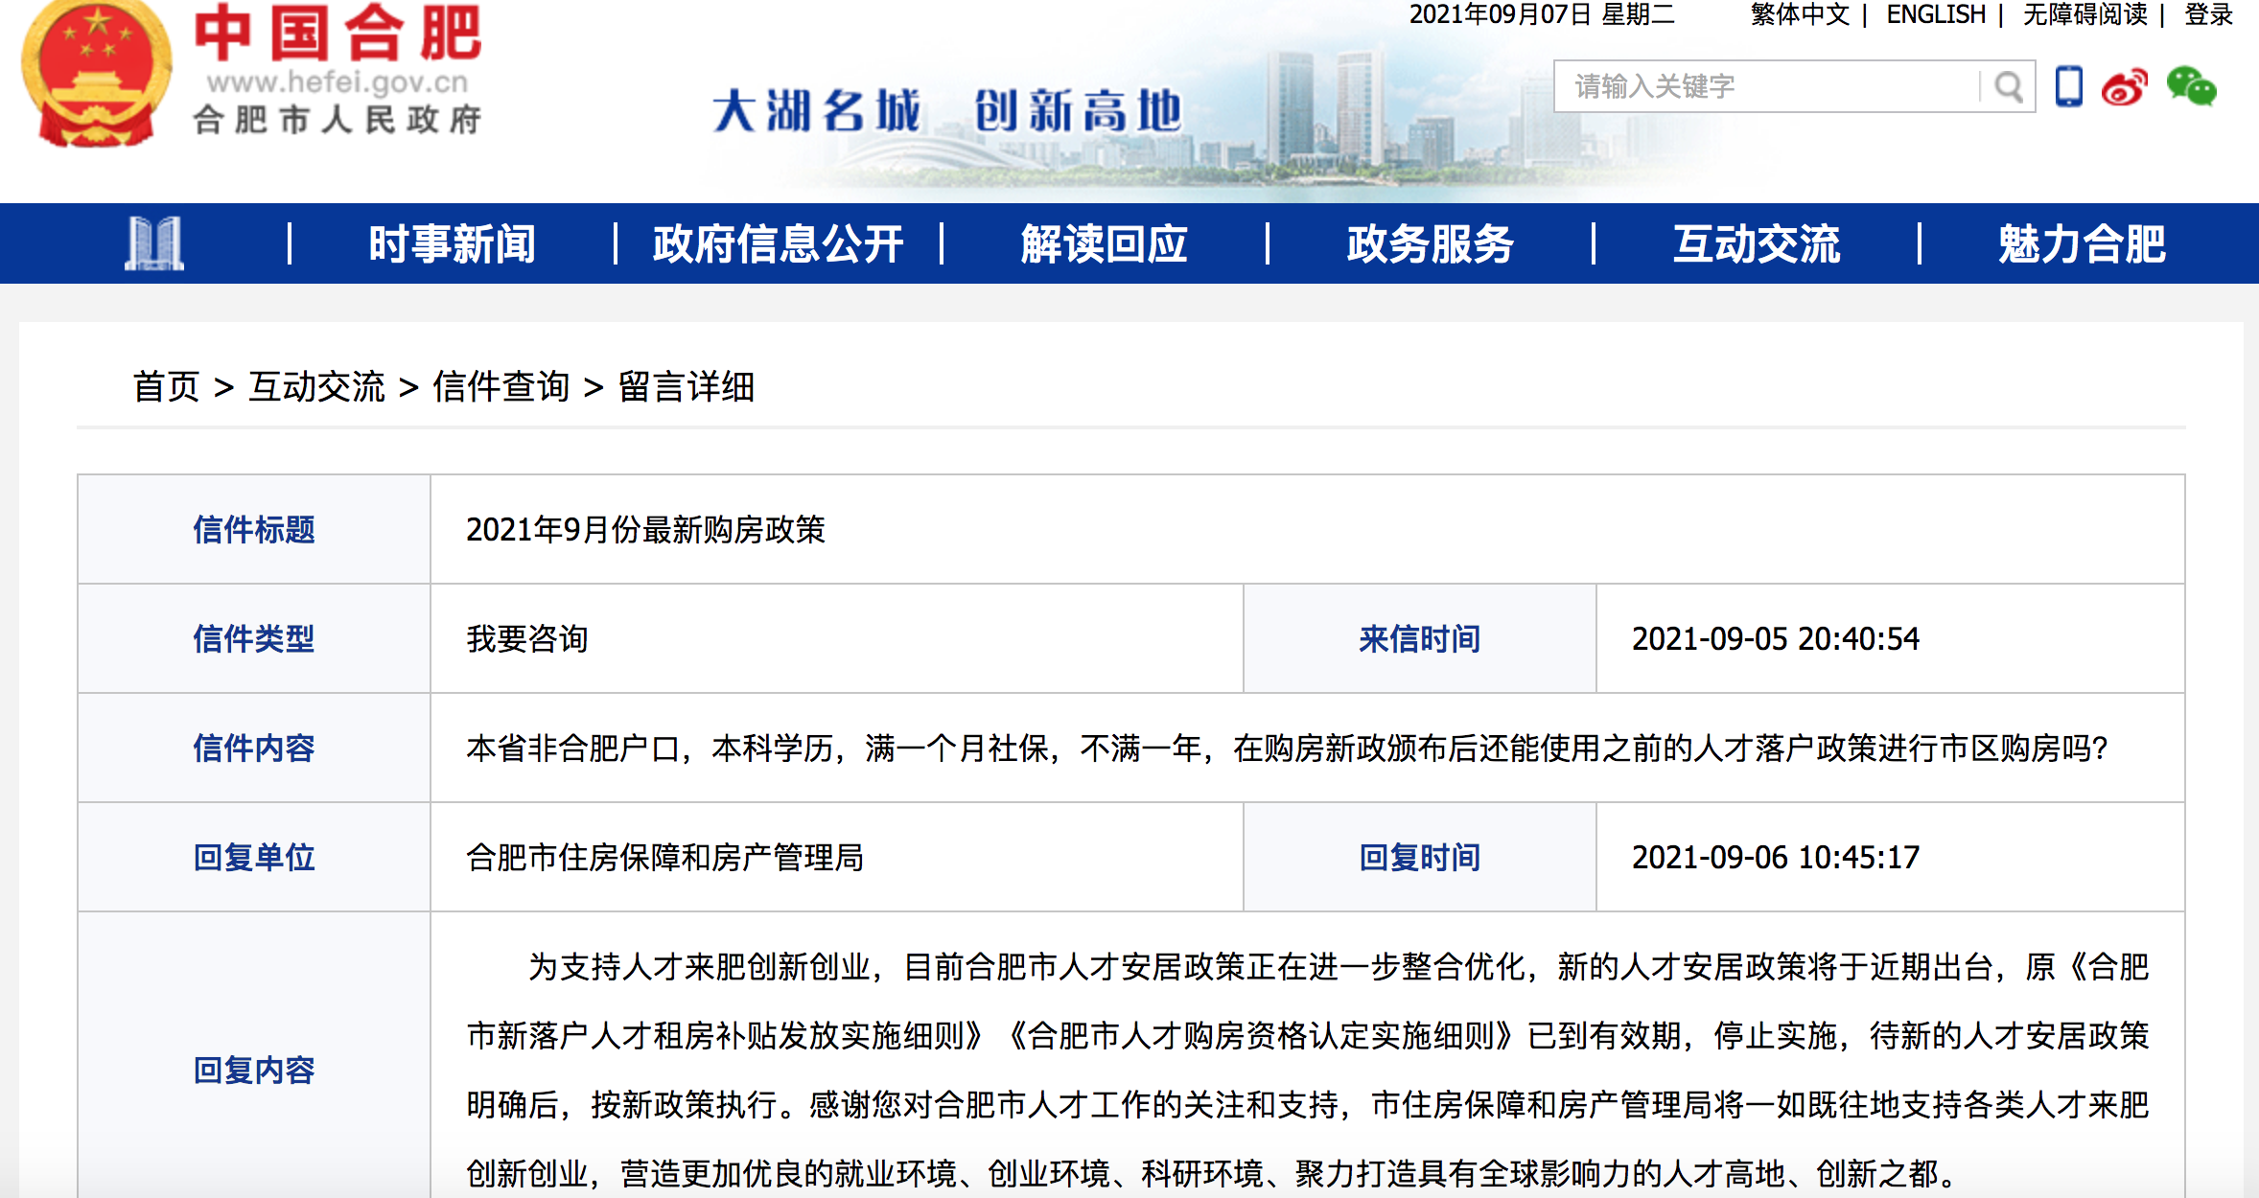Open the 时事新闻 menu
The width and height of the screenshot is (2259, 1198).
[x=452, y=243]
